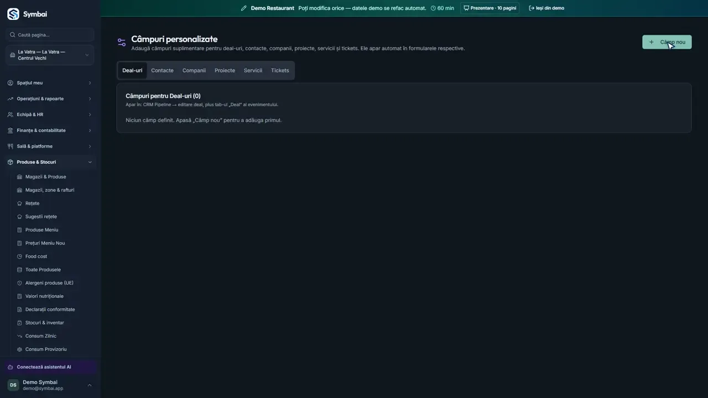The height and width of the screenshot is (398, 708).
Task: Open the Demo Symbai account menu chevron
Action: click(90, 385)
